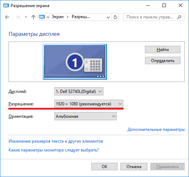The image size is (189, 177).
Task: Click the Найти button
Action: 163,49
